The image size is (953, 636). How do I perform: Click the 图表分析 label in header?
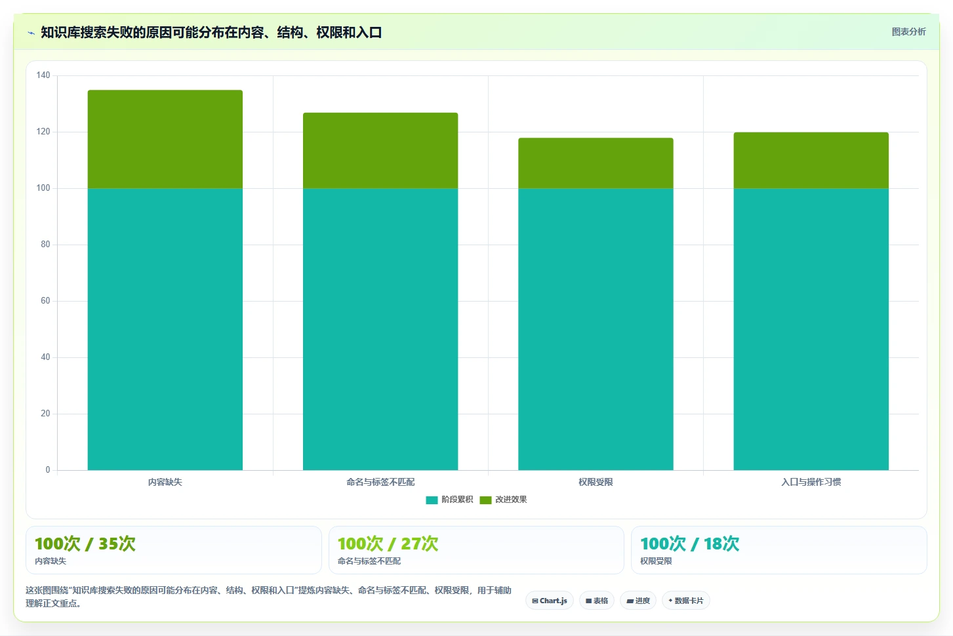(x=908, y=31)
